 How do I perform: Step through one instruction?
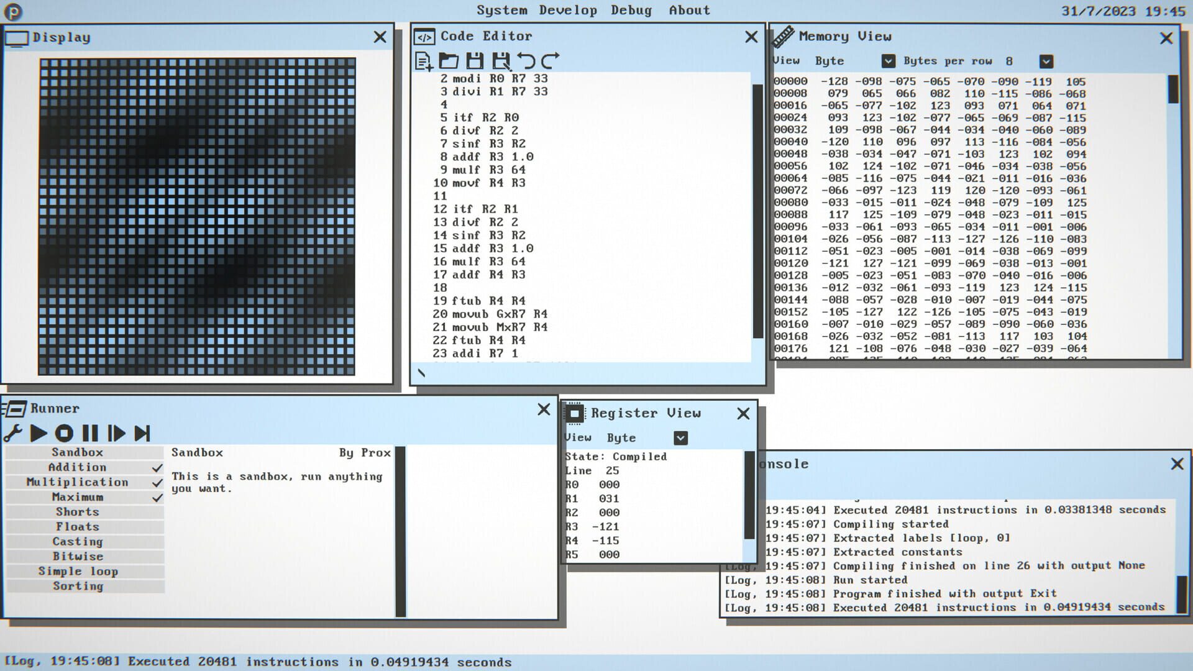coord(116,434)
